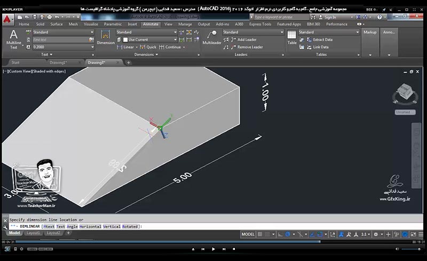
Task: Toggle object snap tracking in status bar
Action: coord(312,234)
